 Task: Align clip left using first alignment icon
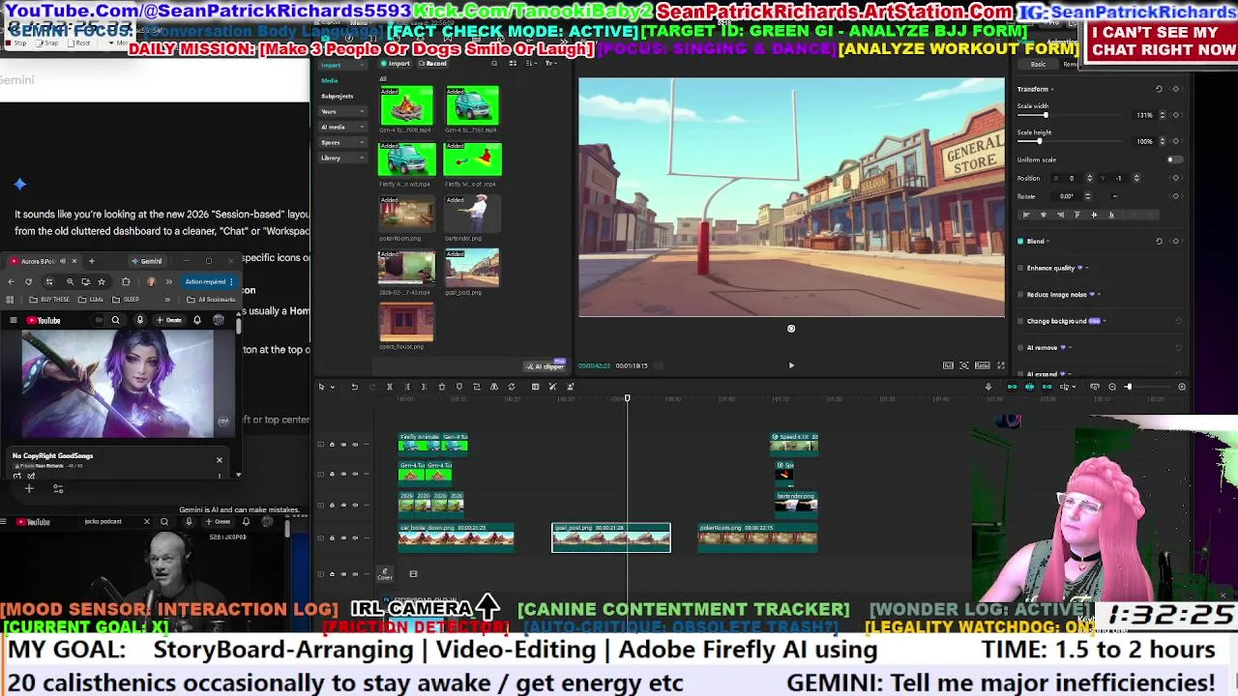pos(1026,215)
